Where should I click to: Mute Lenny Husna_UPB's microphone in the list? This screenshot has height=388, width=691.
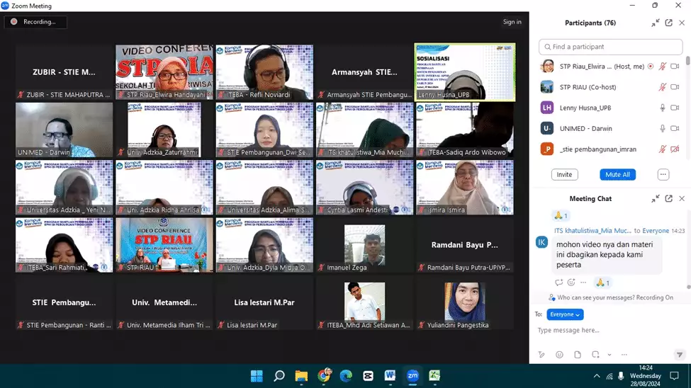tap(663, 108)
